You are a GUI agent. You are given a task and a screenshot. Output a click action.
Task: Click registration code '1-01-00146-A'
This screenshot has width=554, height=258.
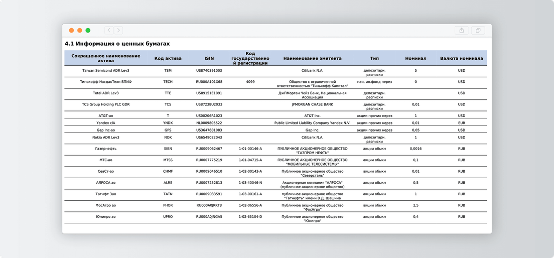(250, 149)
